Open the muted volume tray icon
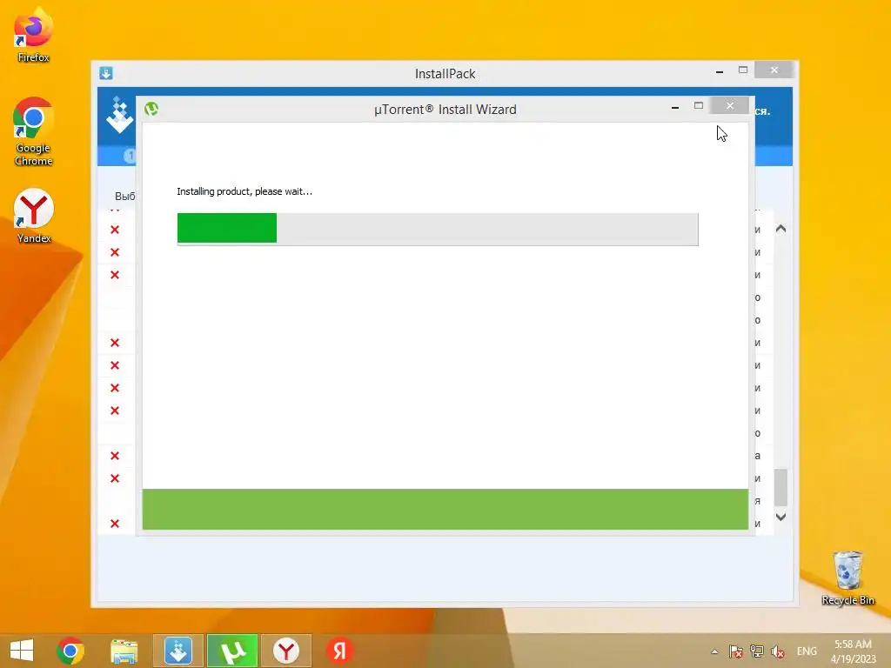 pos(778,651)
